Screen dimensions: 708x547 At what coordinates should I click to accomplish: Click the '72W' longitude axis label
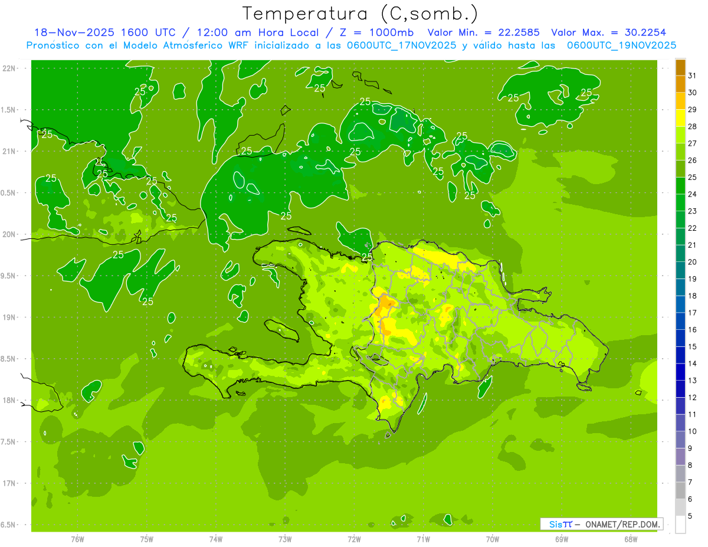355,539
